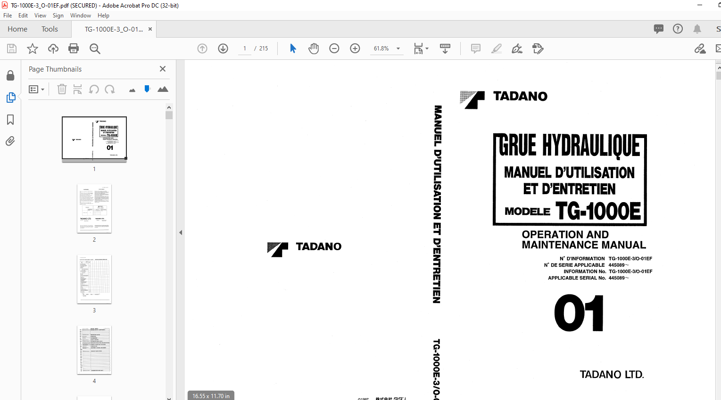721x400 pixels.
Task: Collapse the navigation pane arrow
Action: coord(181,232)
